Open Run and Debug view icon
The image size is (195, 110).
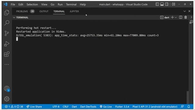click(7, 44)
